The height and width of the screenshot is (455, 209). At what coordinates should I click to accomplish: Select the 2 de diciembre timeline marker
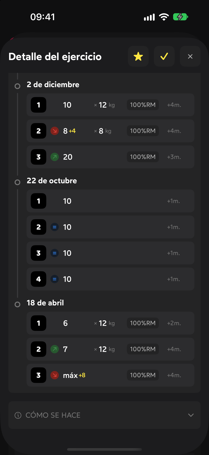pyautogui.click(x=17, y=86)
